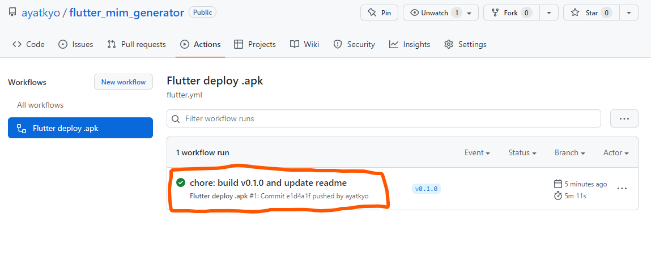The height and width of the screenshot is (255, 651).
Task: Open the flutter.yml workflow file link
Action: pos(184,95)
